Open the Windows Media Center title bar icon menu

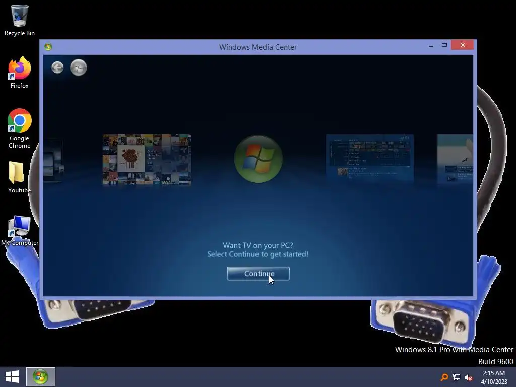tap(48, 47)
